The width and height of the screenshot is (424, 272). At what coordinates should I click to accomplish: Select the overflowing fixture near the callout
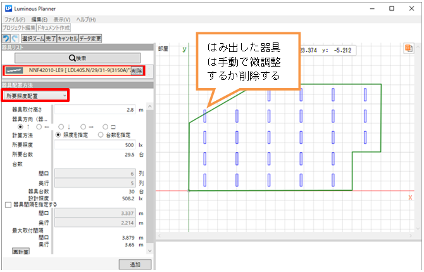204,115
